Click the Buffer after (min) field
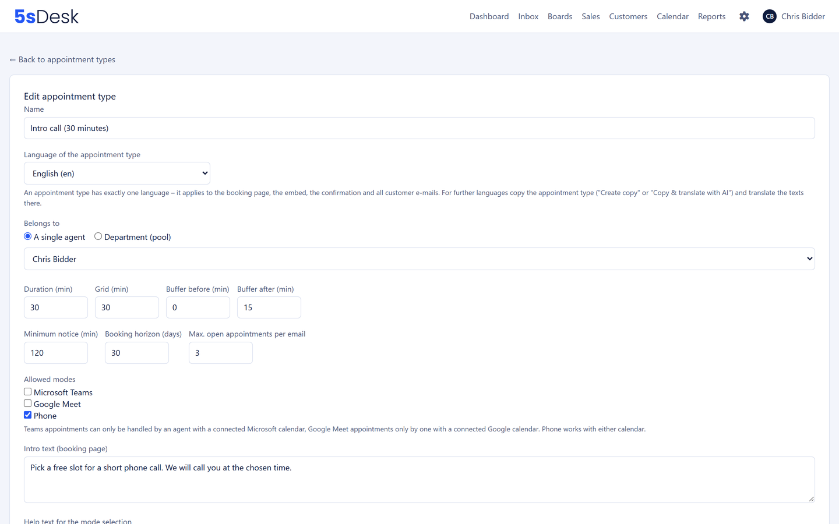 pos(269,307)
